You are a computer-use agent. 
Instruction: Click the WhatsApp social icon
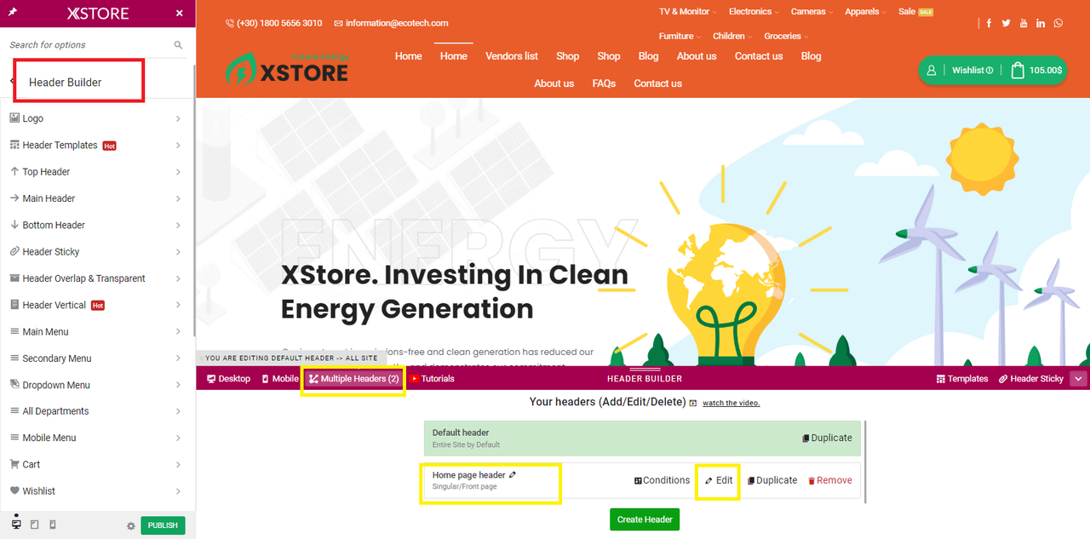pyautogui.click(x=1058, y=23)
